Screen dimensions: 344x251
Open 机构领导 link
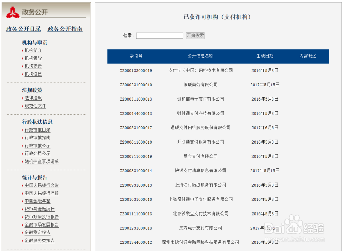pos(33,58)
